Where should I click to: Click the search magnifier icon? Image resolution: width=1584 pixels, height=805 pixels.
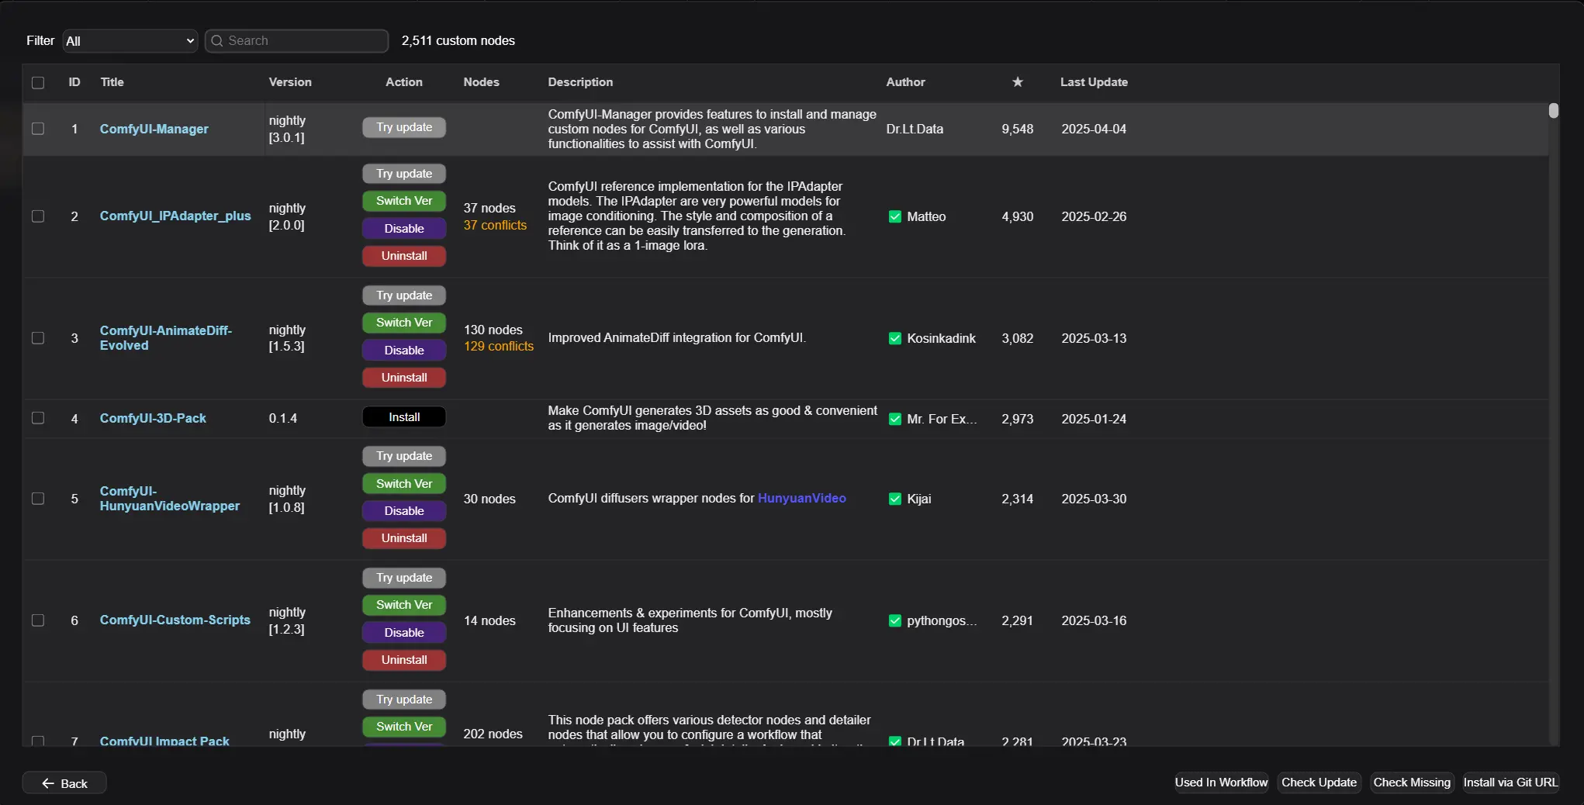(217, 41)
